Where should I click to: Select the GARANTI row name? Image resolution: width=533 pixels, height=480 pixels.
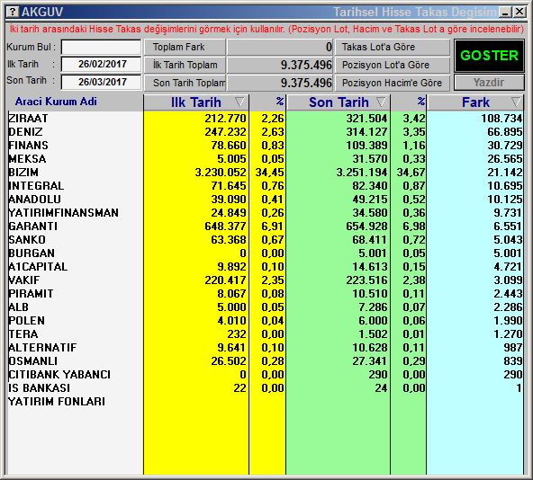pos(33,227)
